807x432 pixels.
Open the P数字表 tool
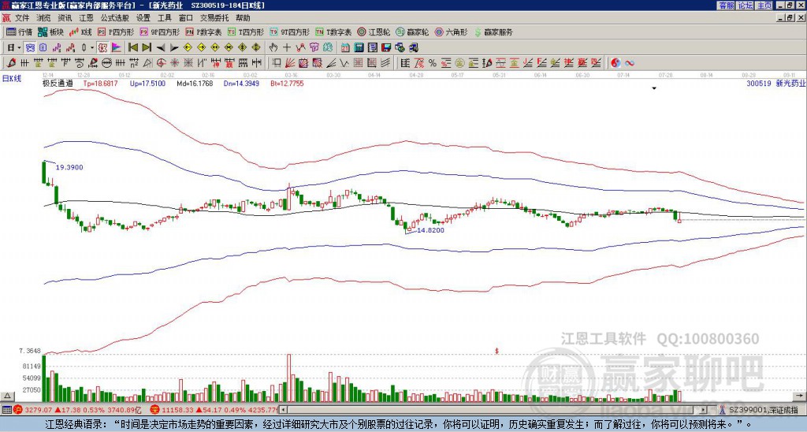(204, 32)
